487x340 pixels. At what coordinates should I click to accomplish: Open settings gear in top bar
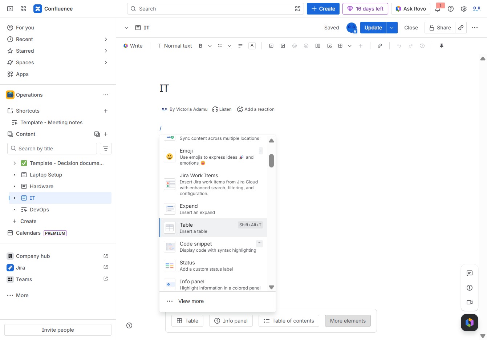click(x=464, y=9)
